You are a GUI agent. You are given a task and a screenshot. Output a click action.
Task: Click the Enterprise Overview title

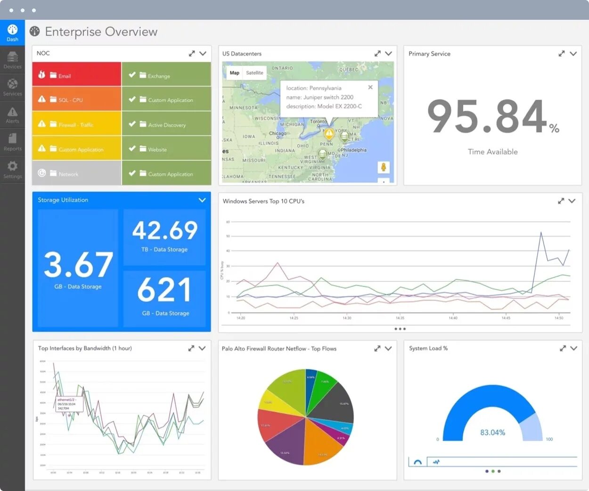click(101, 32)
